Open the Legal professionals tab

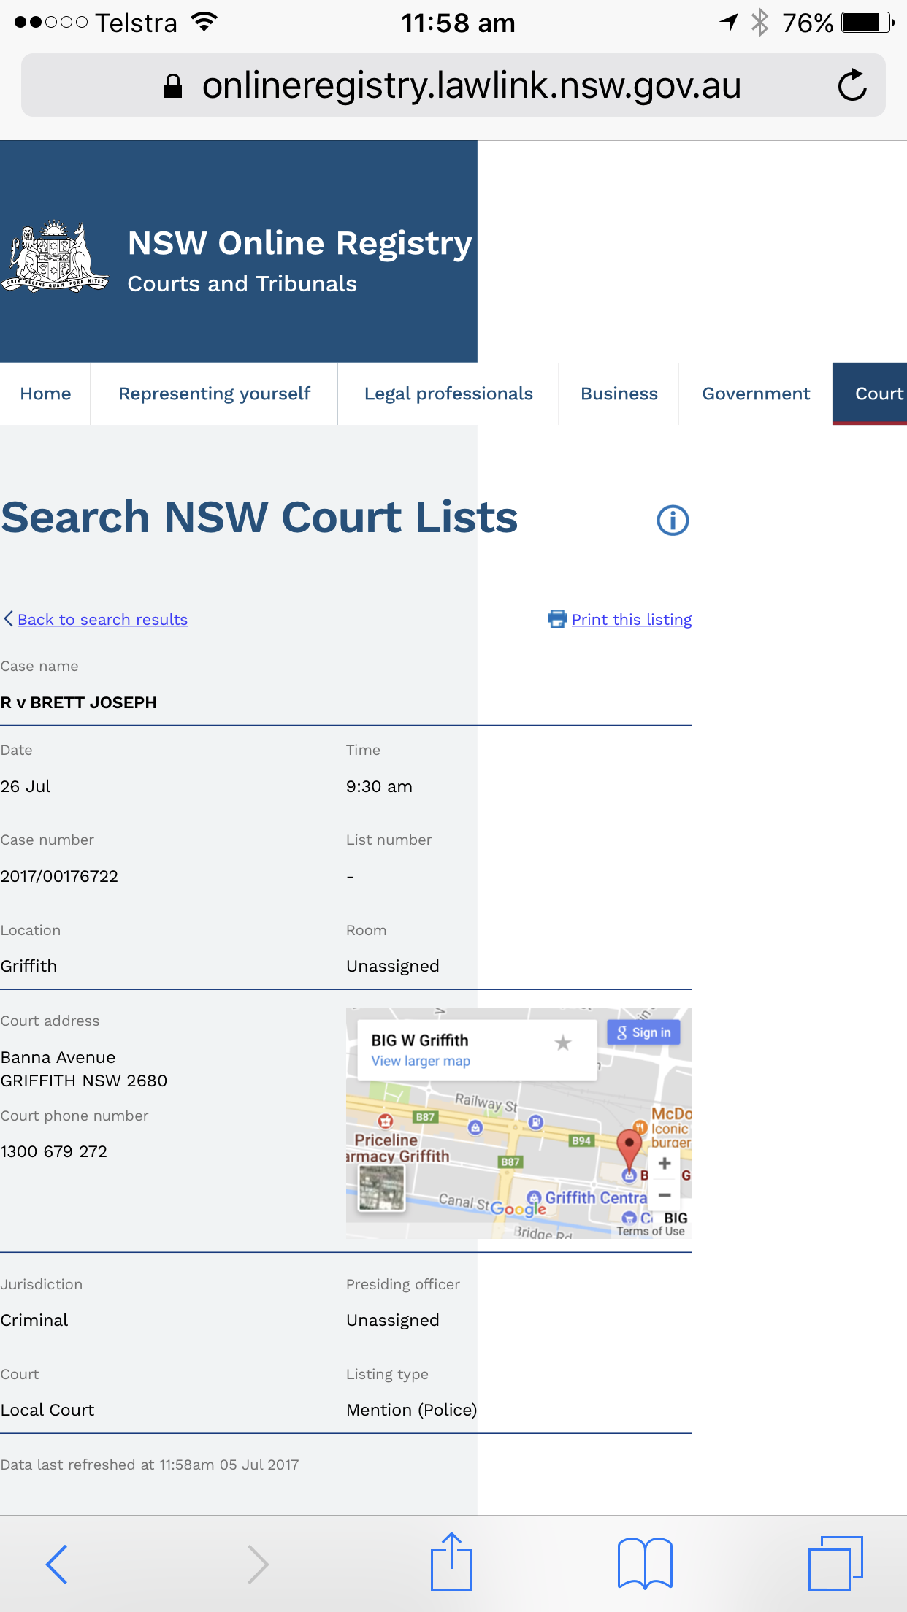pyautogui.click(x=448, y=394)
